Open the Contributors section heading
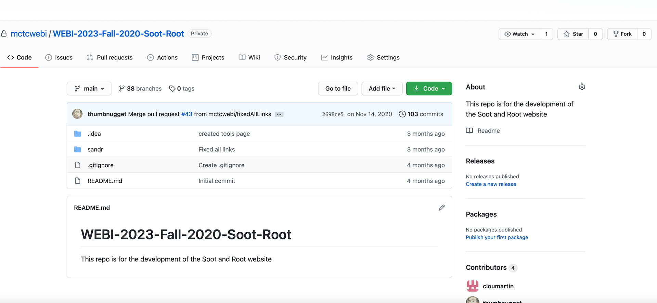 (486, 267)
